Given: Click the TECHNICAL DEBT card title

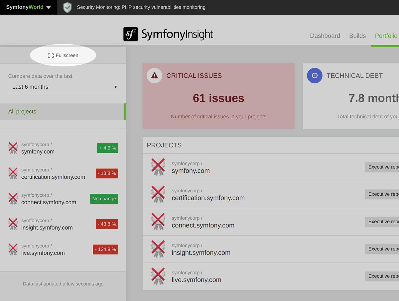Looking at the screenshot, I should click(x=354, y=76).
